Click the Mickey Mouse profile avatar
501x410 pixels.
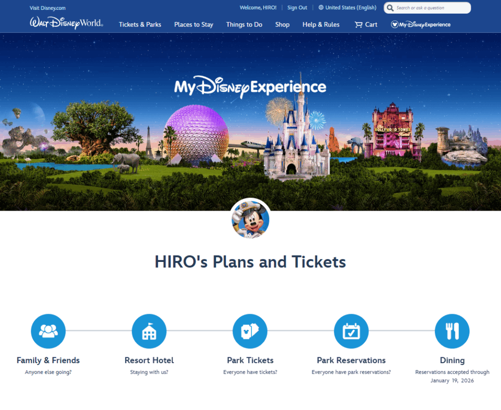point(250,218)
